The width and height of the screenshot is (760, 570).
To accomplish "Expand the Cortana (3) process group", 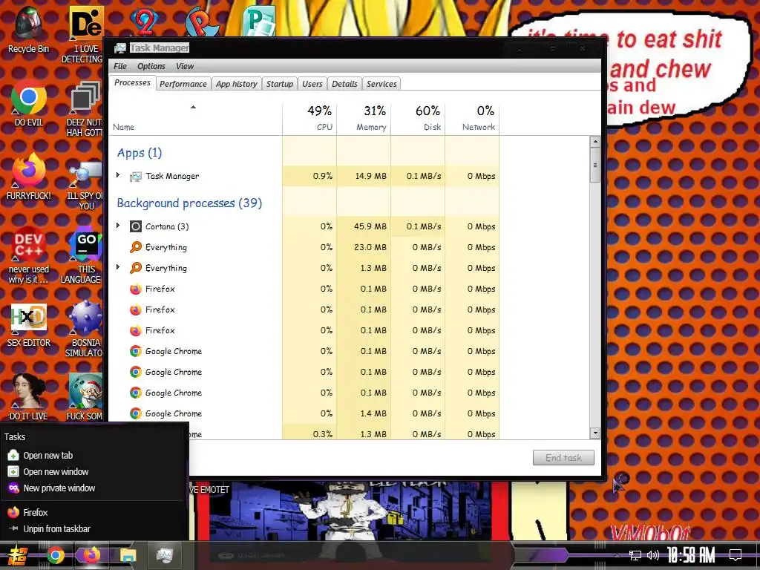I will 118,226.
